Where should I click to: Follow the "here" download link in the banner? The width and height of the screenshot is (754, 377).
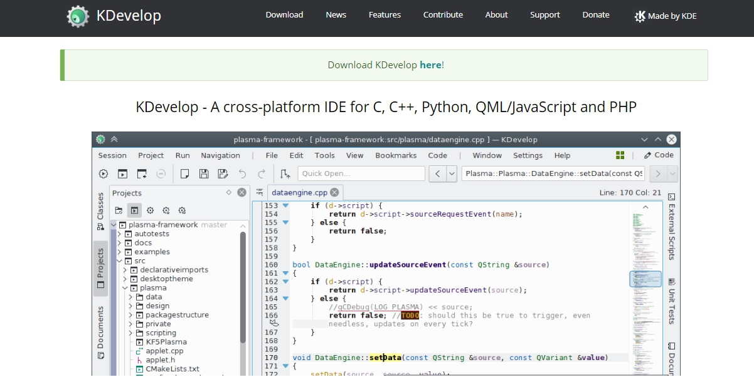click(x=430, y=65)
